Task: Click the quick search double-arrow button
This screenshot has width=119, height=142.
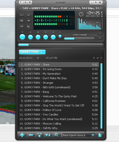Action: (93, 135)
